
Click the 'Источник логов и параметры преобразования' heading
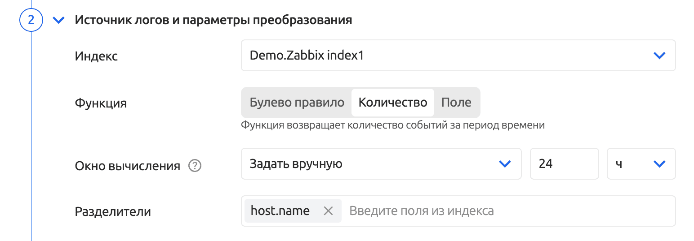pos(213,21)
